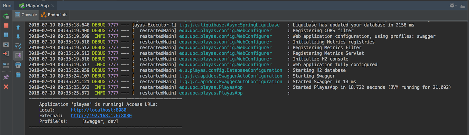Screen dimensions: 469x135
Task: Click the down arrow navigation icon
Action: click(x=18, y=37)
